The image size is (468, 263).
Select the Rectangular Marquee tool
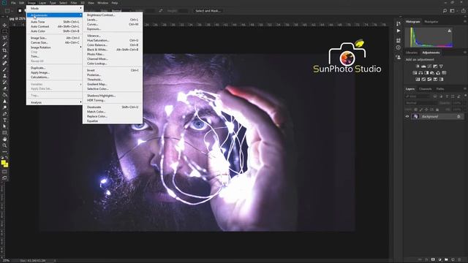click(x=4, y=31)
